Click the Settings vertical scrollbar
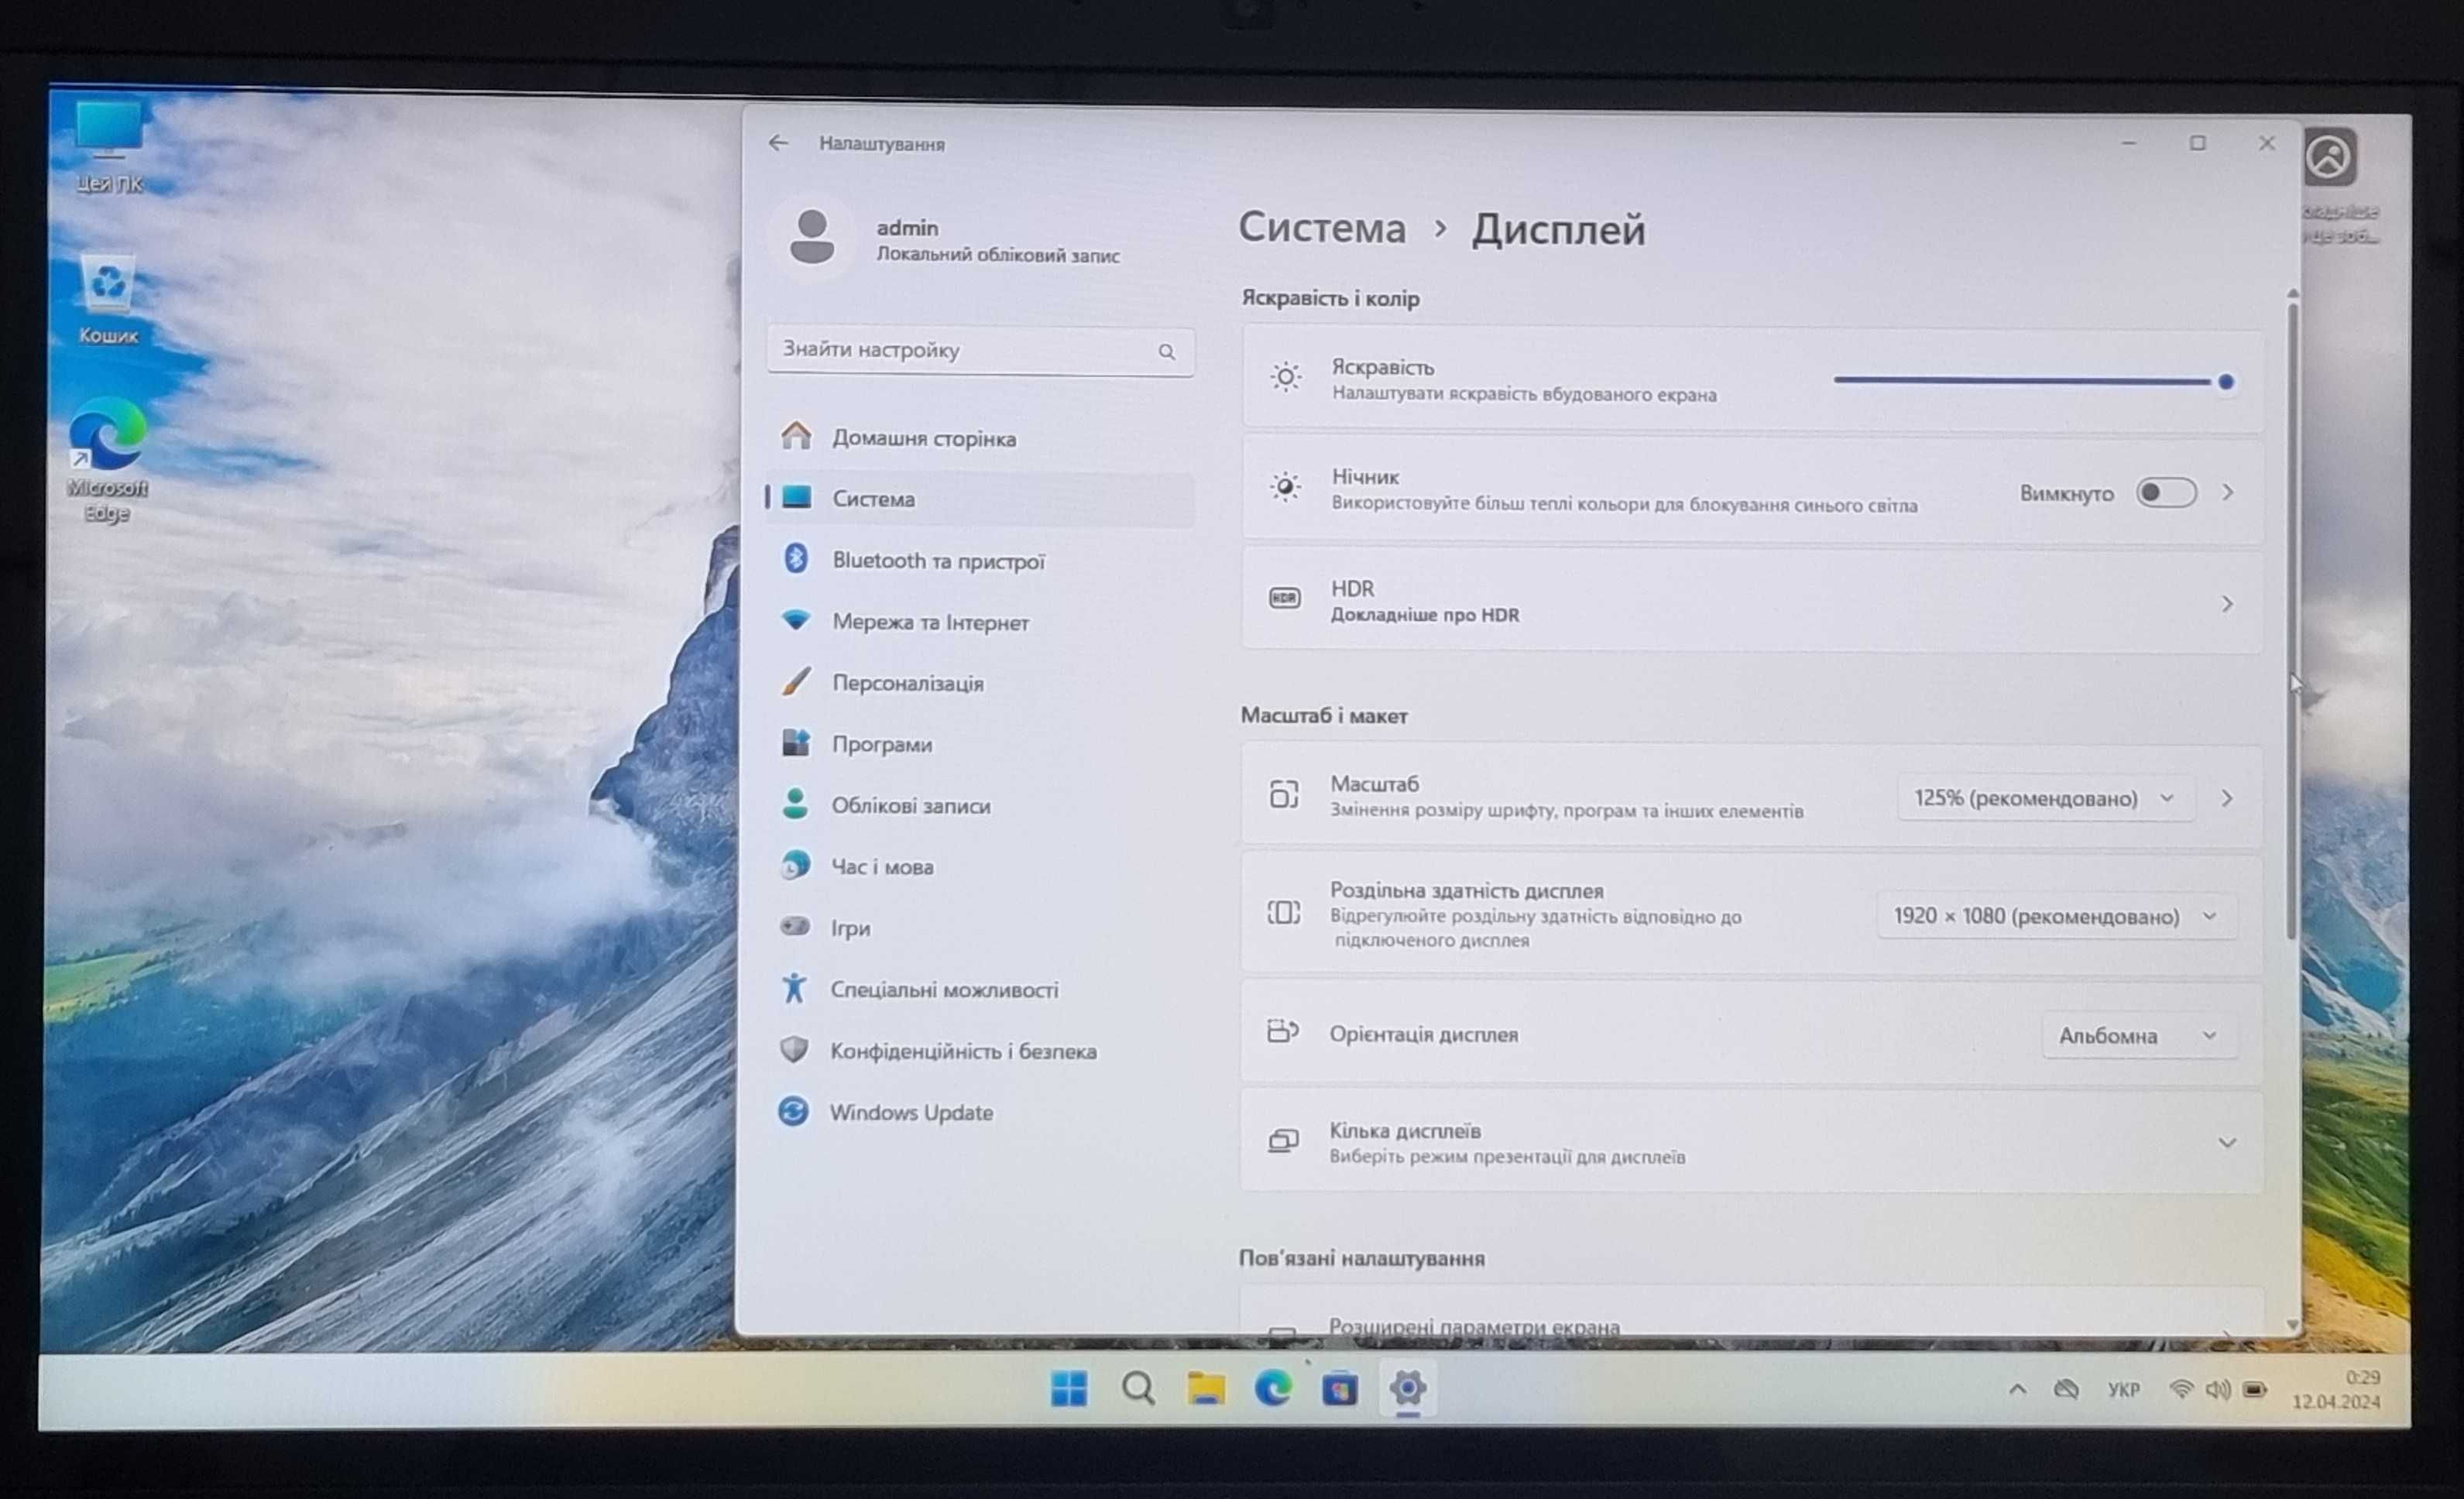2464x1499 pixels. [x=2292, y=620]
